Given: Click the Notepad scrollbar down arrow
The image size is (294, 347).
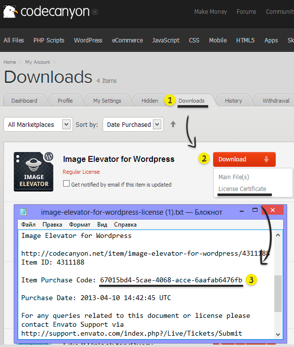Looking at the screenshot, I should [x=278, y=334].
